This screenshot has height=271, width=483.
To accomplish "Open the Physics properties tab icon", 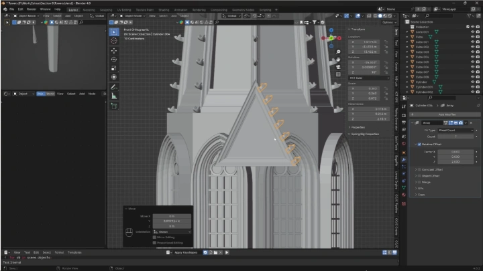I will [x=404, y=173].
